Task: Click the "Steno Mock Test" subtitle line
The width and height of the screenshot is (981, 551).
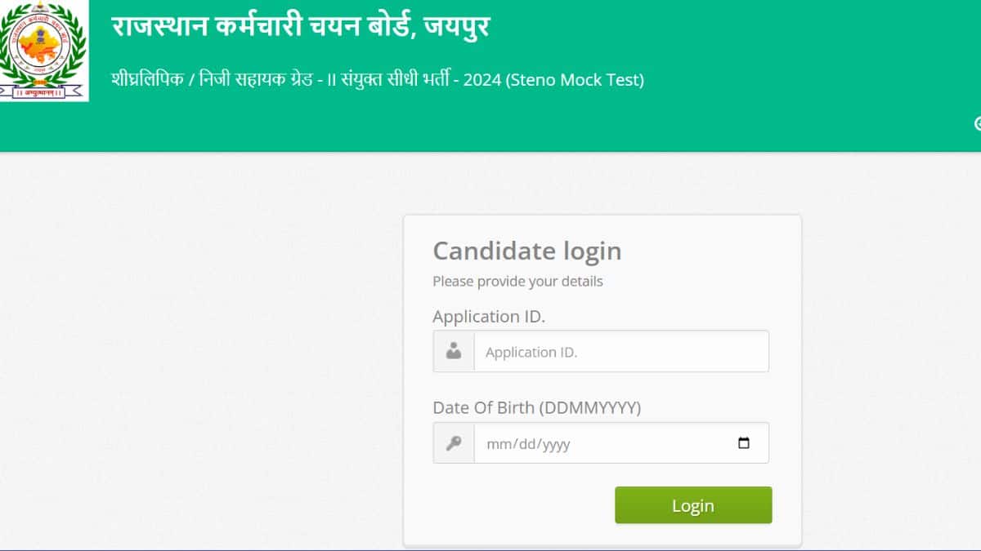Action: coord(378,80)
